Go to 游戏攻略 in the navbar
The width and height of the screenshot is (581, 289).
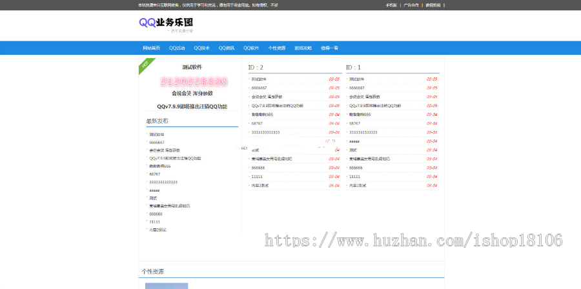pyautogui.click(x=303, y=48)
